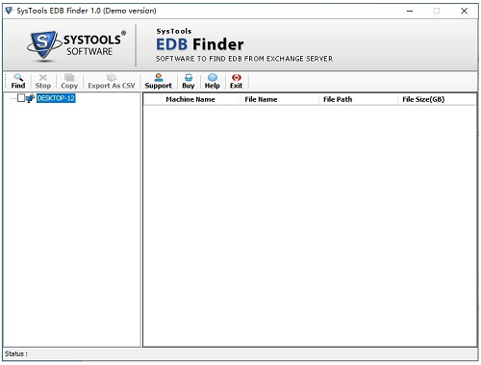Expand the DESKTOP-12 tree branch line

coord(13,98)
